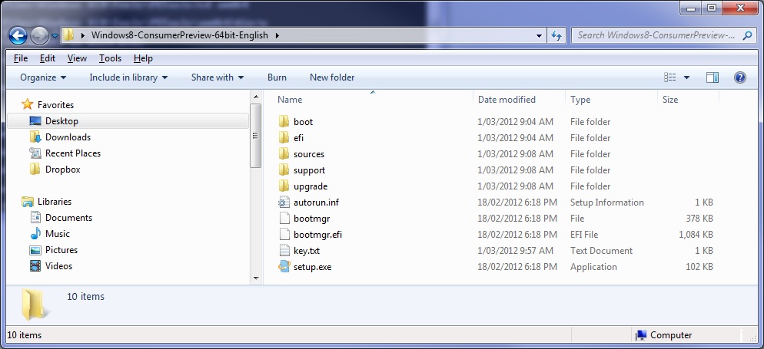Select the bootmgr file icon
This screenshot has height=349, width=764.
(x=284, y=219)
